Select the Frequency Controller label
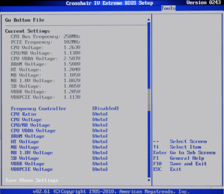224x194 pixels. [38, 108]
